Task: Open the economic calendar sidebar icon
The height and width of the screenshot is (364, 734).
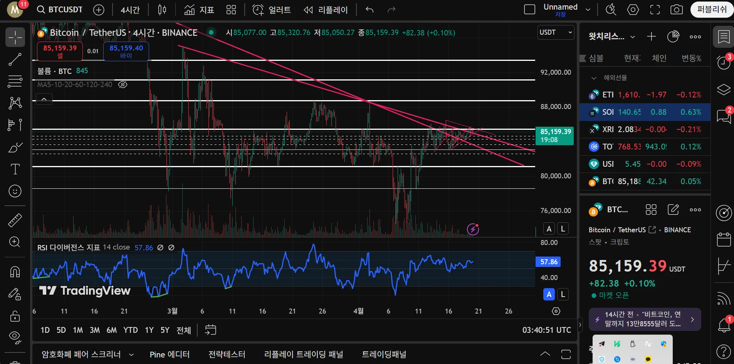Action: click(724, 240)
